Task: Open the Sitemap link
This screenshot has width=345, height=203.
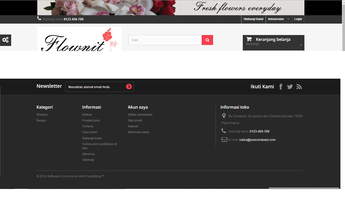Action: [88, 160]
